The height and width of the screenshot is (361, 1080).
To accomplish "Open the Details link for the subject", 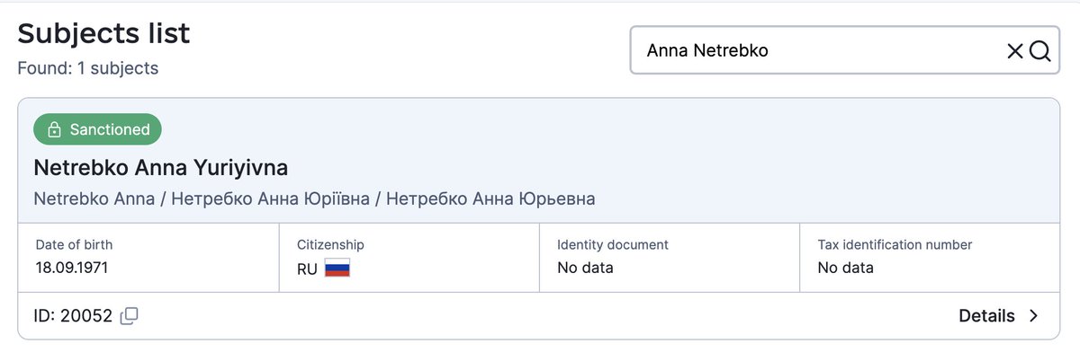I will pyautogui.click(x=987, y=315).
